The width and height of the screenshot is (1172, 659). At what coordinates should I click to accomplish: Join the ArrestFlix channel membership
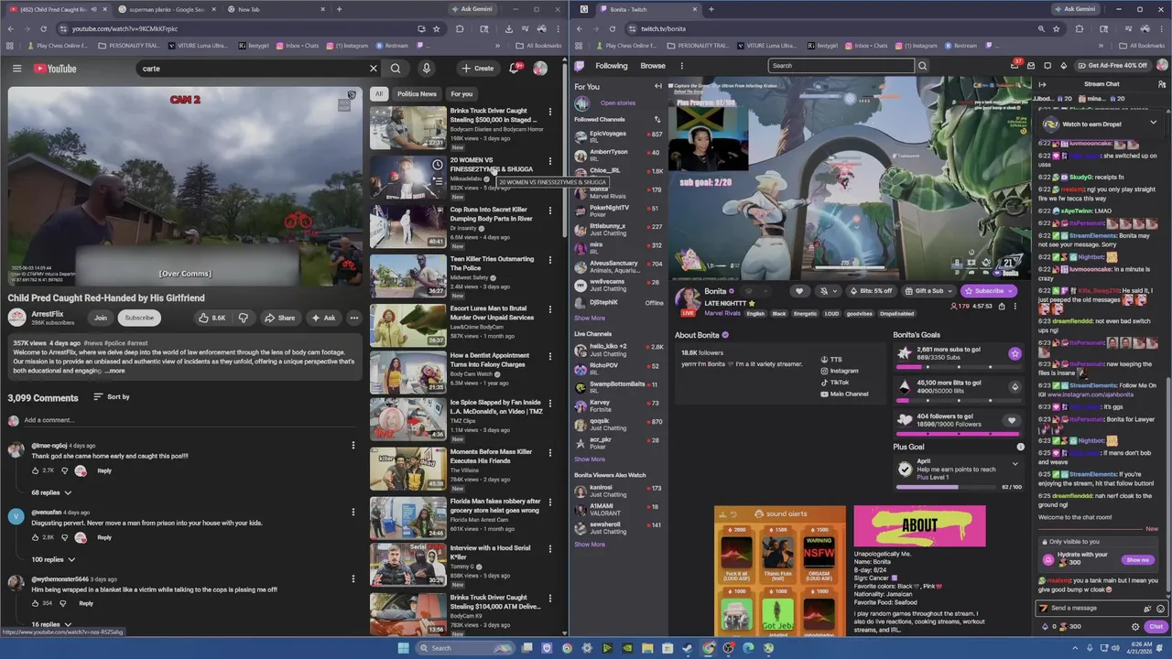point(100,318)
